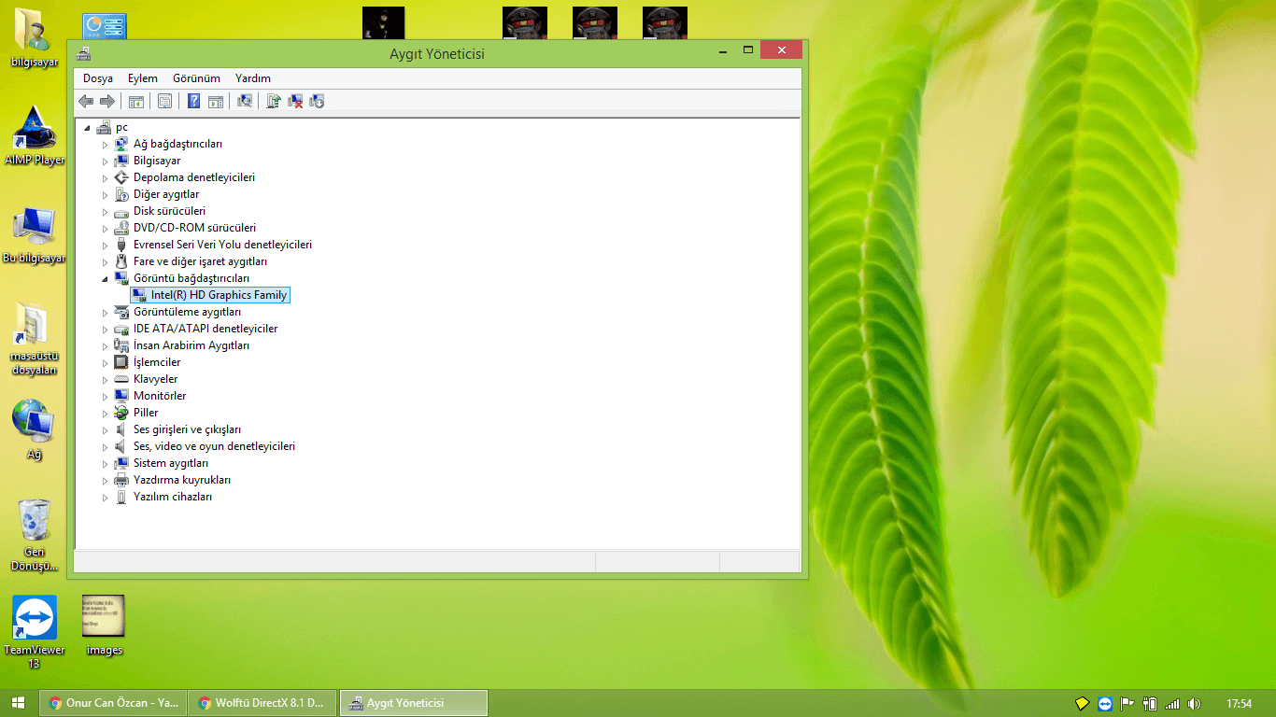Open the Eylem menu
This screenshot has height=717, width=1276.
point(143,78)
